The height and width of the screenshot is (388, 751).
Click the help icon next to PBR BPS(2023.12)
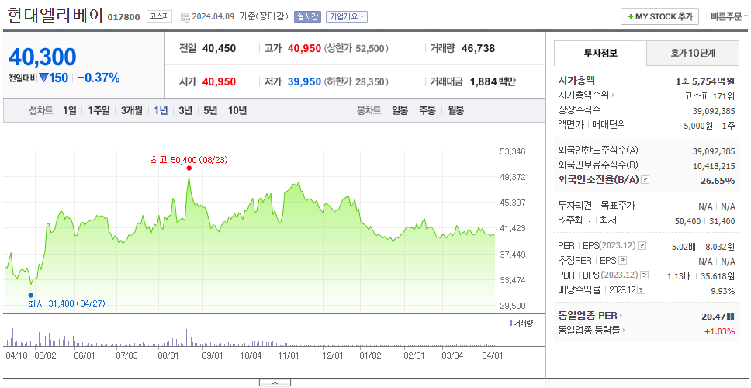[x=645, y=275]
